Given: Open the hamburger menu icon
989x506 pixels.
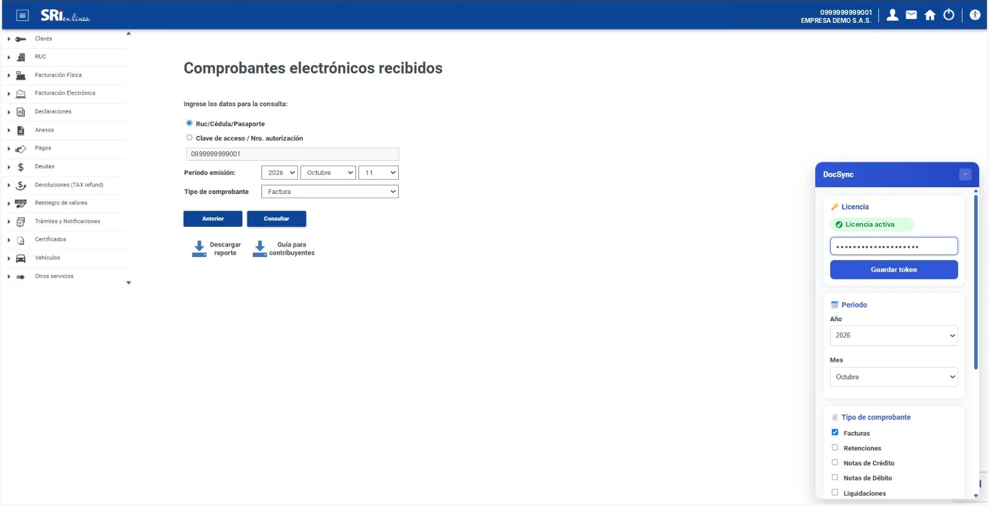Looking at the screenshot, I should 22,15.
